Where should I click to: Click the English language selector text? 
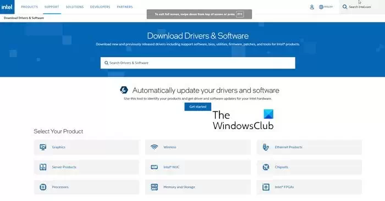pos(328,7)
